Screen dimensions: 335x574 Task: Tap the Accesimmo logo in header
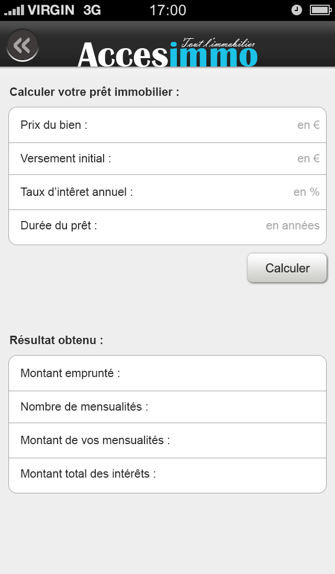click(x=168, y=53)
